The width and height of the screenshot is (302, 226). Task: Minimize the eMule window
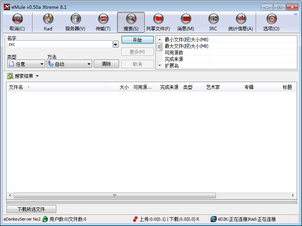coord(267,7)
